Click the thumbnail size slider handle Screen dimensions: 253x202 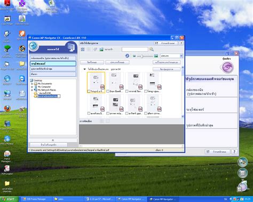[142, 56]
